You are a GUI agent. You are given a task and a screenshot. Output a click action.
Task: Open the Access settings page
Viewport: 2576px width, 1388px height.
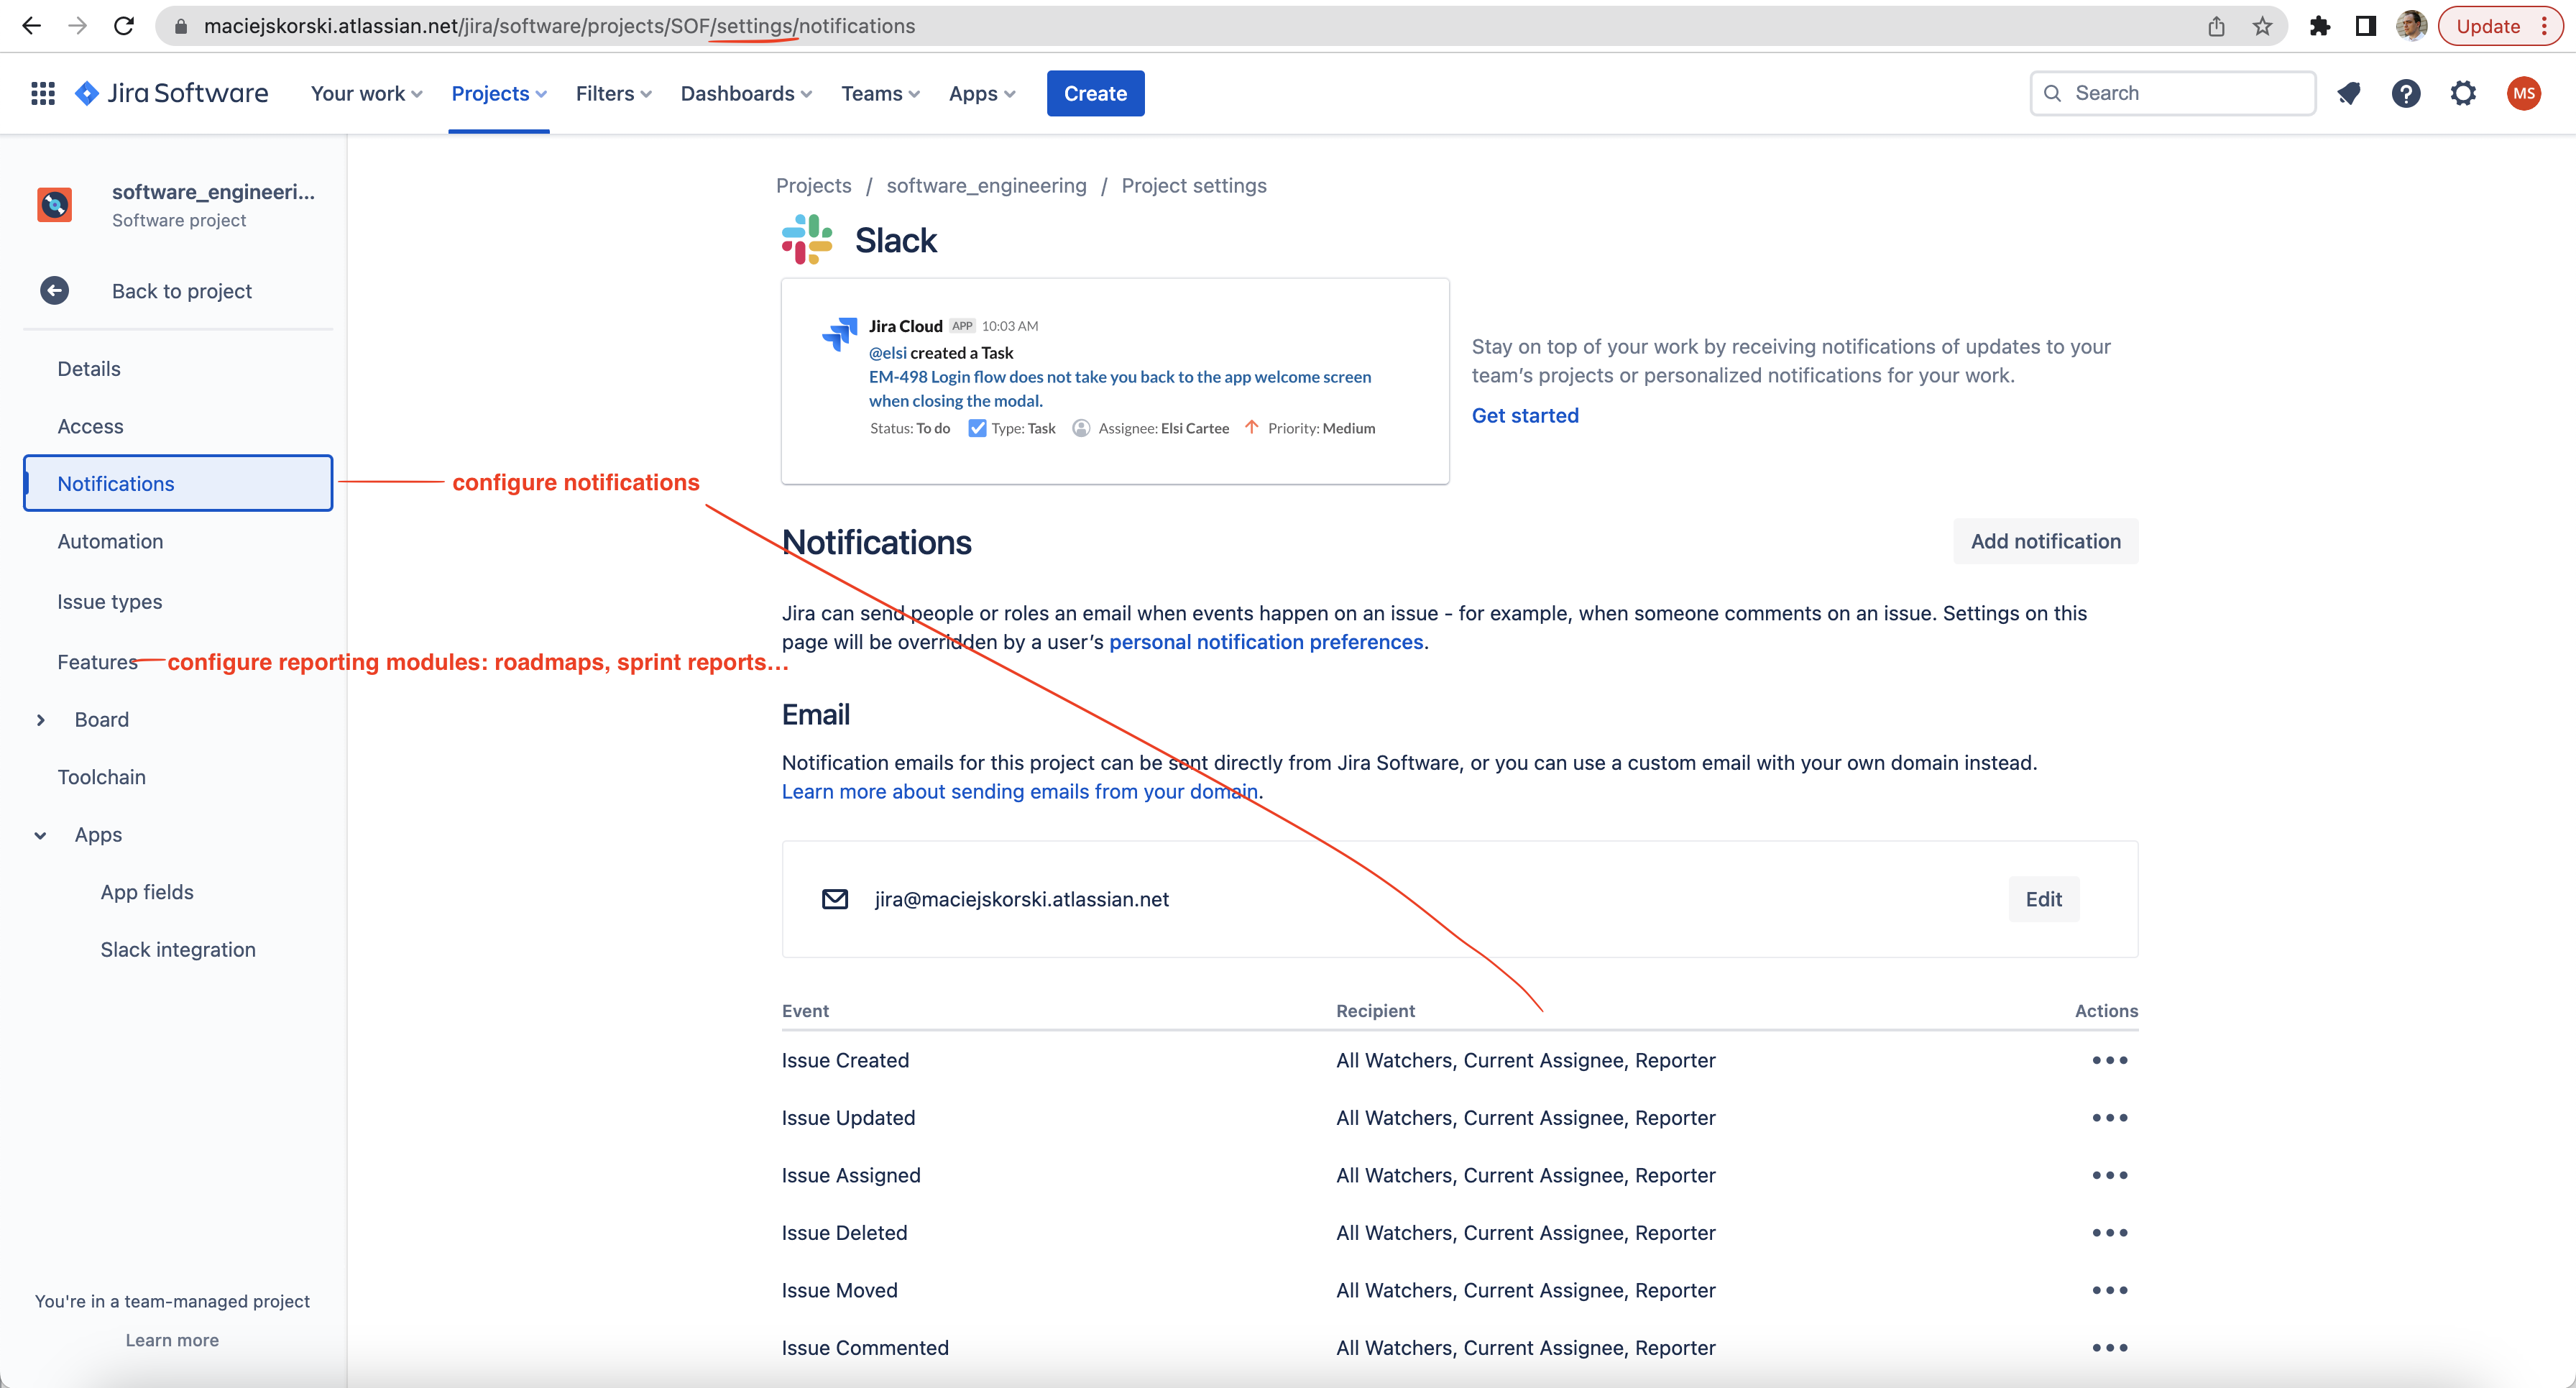(178, 426)
